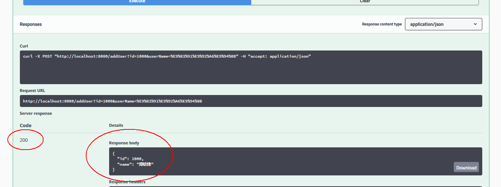Click the Response body label
501x187 pixels.
[124, 143]
